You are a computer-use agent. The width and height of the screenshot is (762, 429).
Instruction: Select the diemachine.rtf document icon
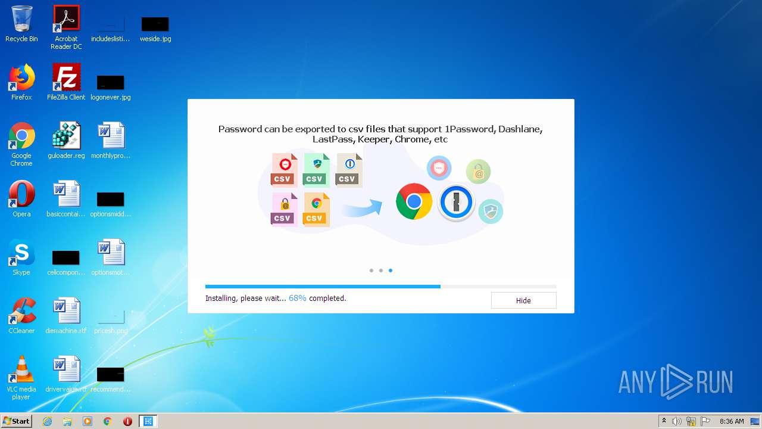[x=66, y=316]
